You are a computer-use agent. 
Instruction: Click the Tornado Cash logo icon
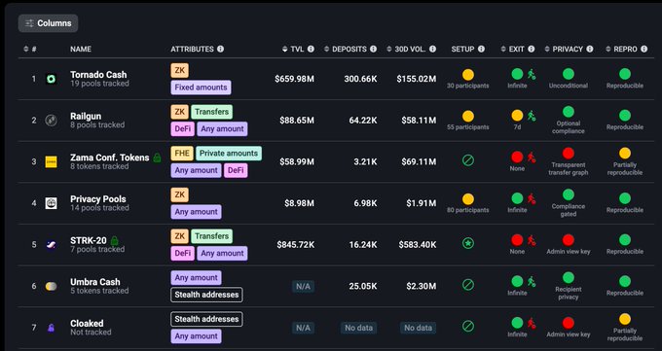coord(51,79)
